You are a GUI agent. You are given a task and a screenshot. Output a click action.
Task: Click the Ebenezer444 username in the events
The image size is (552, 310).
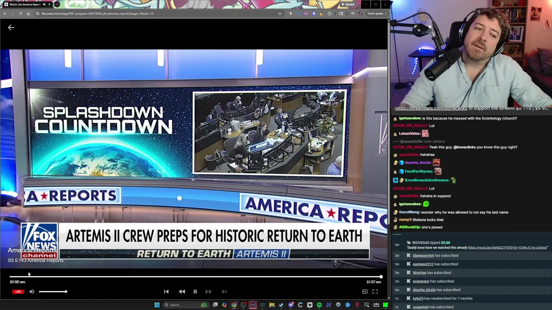coord(423,255)
